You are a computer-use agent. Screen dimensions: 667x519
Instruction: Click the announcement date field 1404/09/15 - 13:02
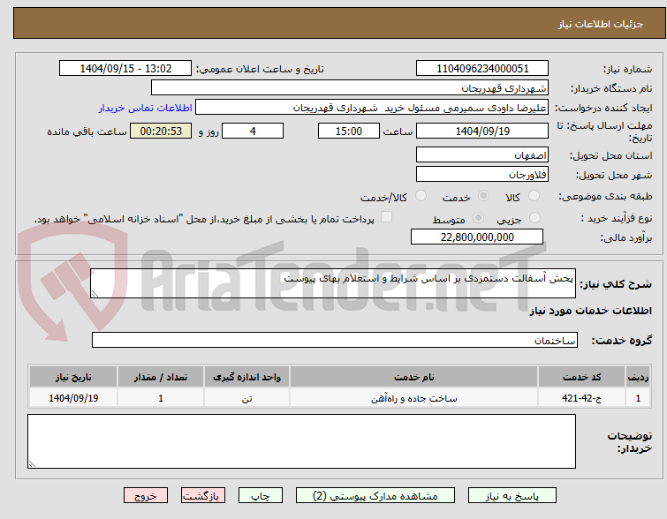(x=125, y=69)
